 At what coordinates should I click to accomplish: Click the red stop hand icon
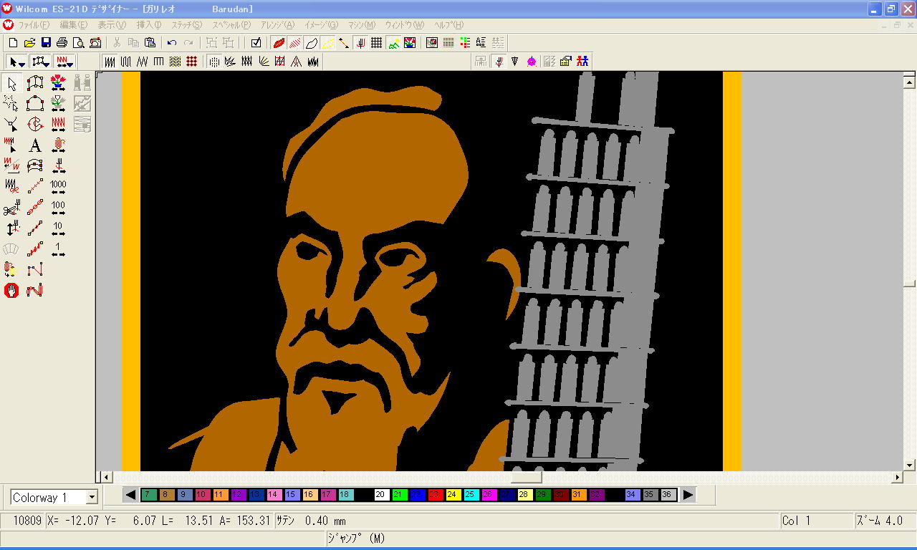11,291
